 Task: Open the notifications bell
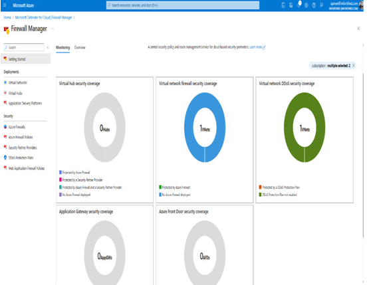click(x=299, y=5)
